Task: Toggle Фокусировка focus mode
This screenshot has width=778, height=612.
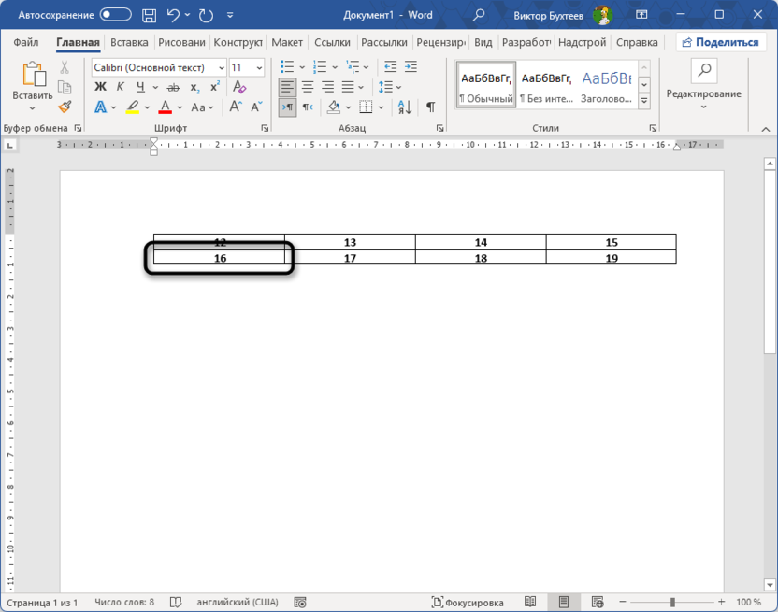Action: [467, 603]
